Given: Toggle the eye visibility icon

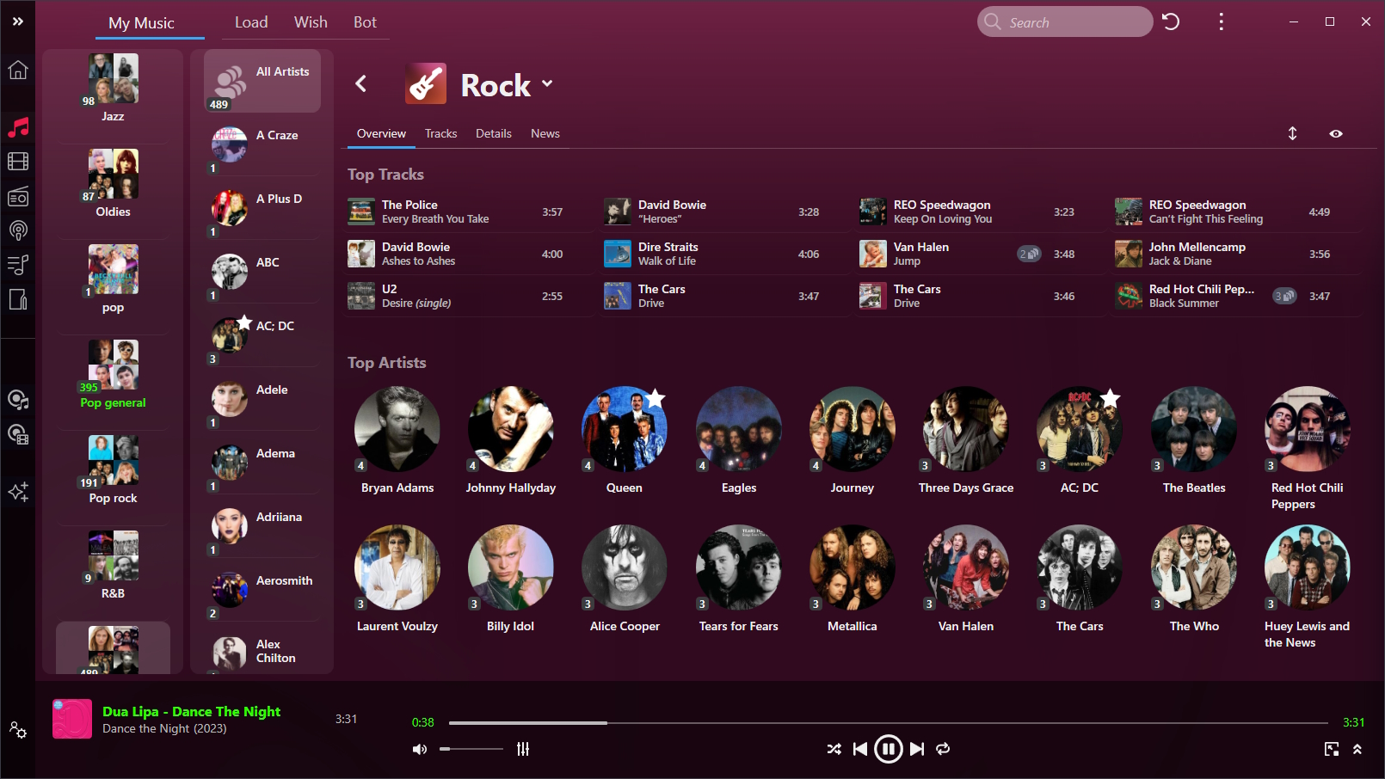Looking at the screenshot, I should pyautogui.click(x=1336, y=133).
